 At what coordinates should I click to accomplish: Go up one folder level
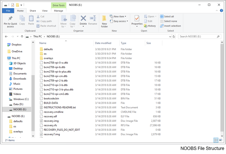click(22, 37)
